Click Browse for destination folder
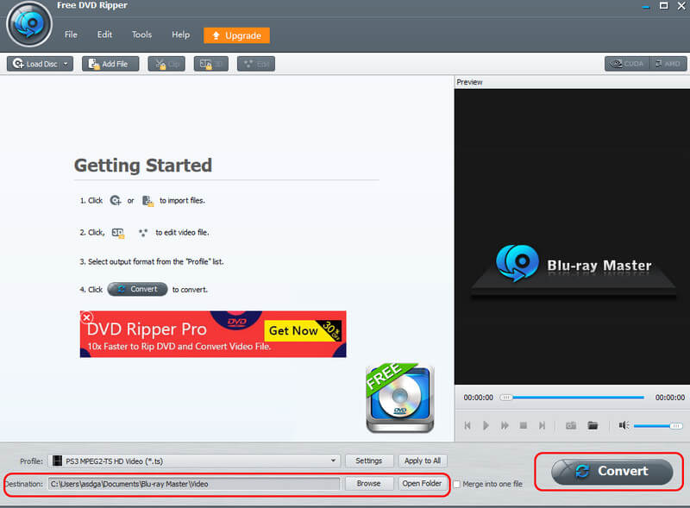 click(369, 484)
